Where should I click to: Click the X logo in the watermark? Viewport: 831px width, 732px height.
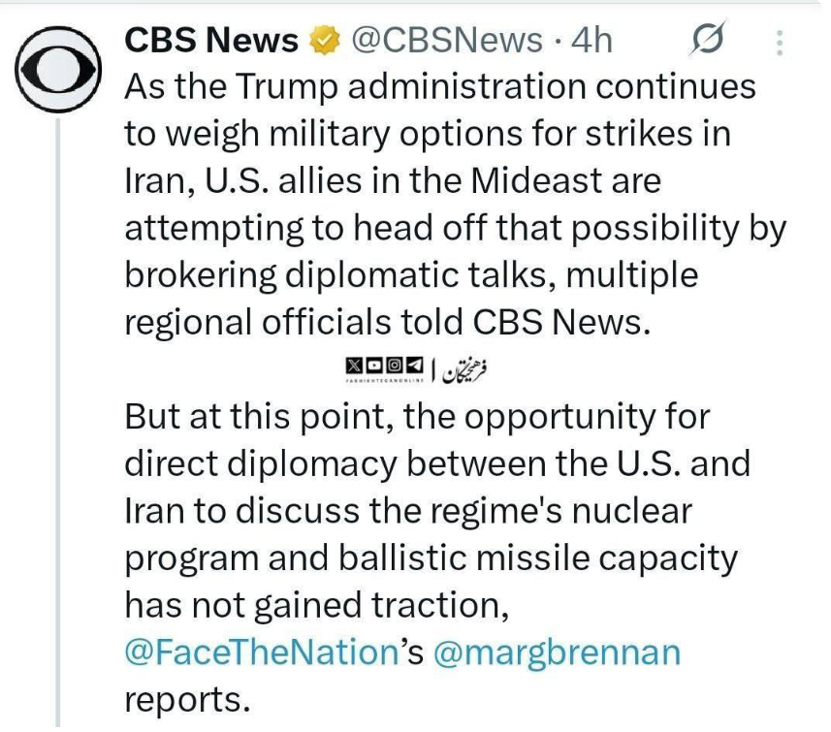pyautogui.click(x=353, y=365)
